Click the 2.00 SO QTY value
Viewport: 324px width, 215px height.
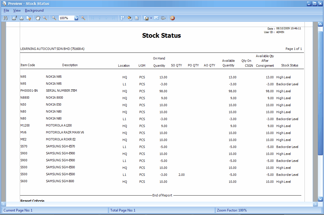pos(181,175)
